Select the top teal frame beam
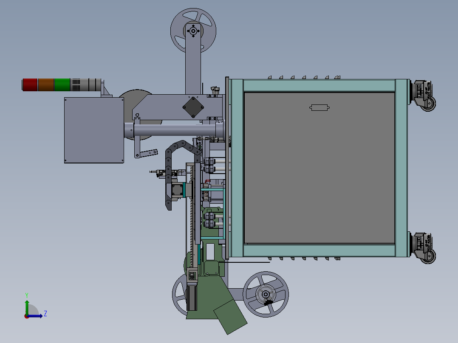This screenshot has height=343, width=458. pos(319,85)
